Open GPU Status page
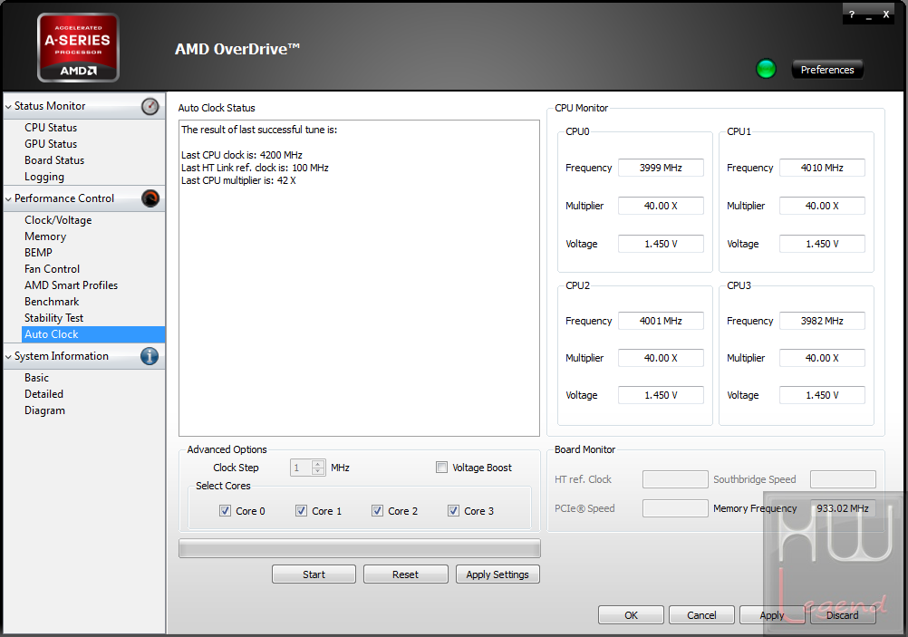908x637 pixels. 51,143
